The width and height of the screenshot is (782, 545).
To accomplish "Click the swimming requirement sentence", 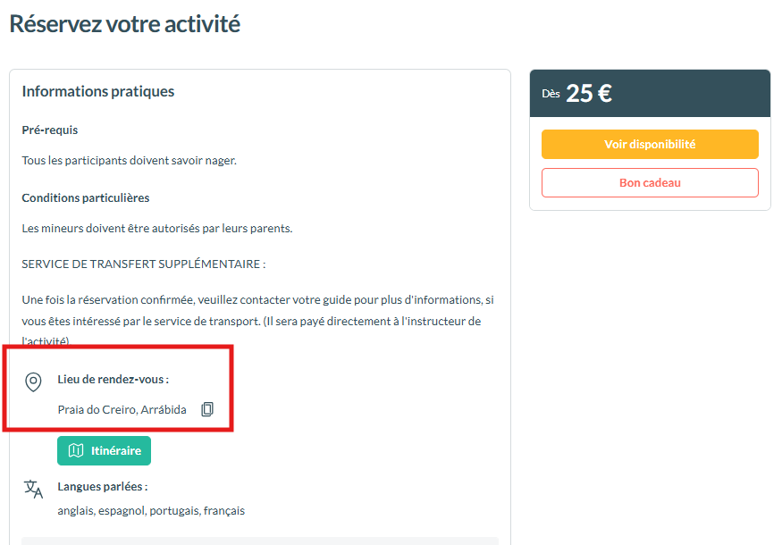I will (x=129, y=160).
